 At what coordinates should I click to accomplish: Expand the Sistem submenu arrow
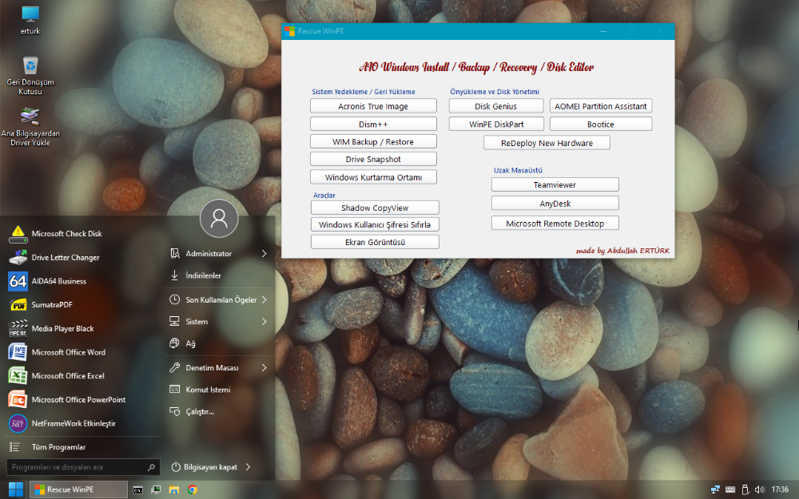(264, 322)
